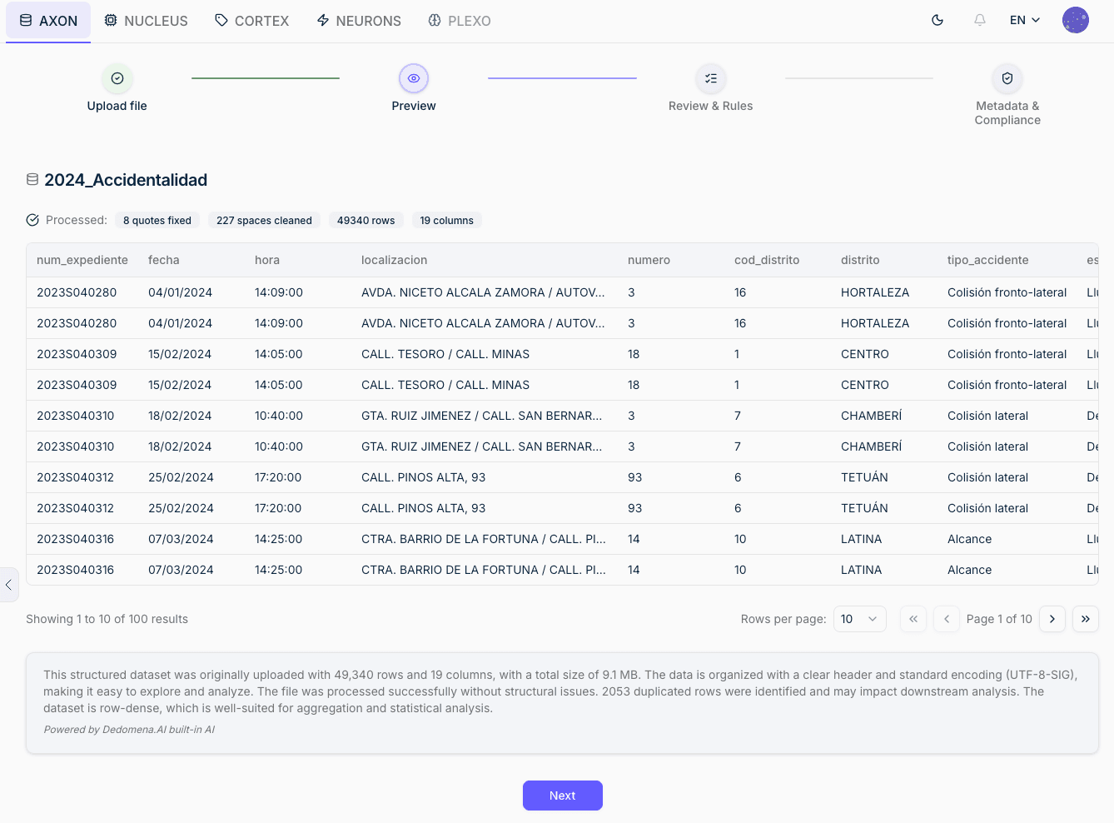Viewport: 1114px width, 823px height.
Task: Open the user avatar menu
Action: tap(1076, 20)
